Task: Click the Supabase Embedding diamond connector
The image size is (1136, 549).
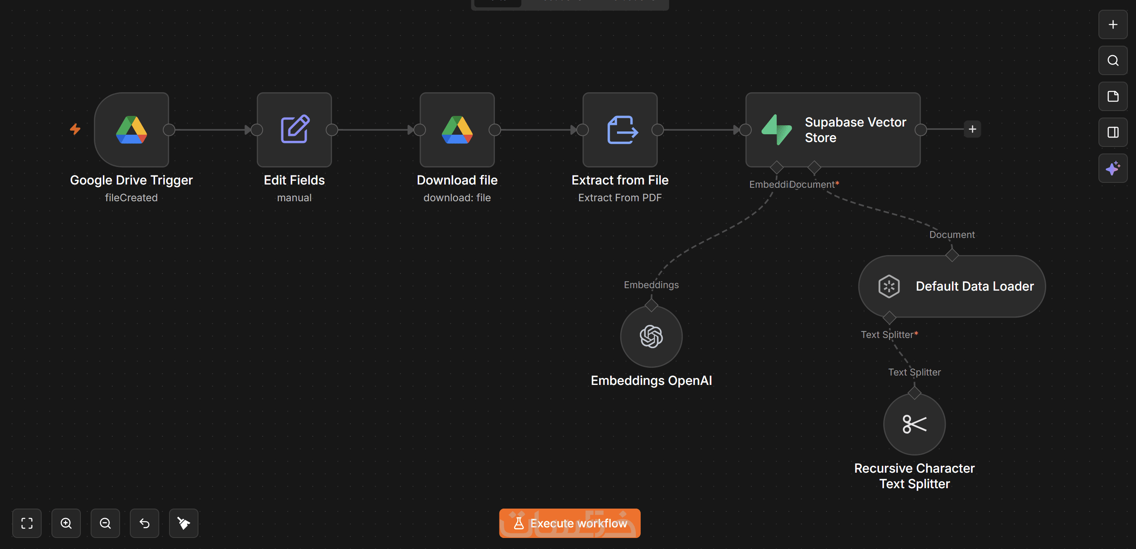Action: [777, 167]
